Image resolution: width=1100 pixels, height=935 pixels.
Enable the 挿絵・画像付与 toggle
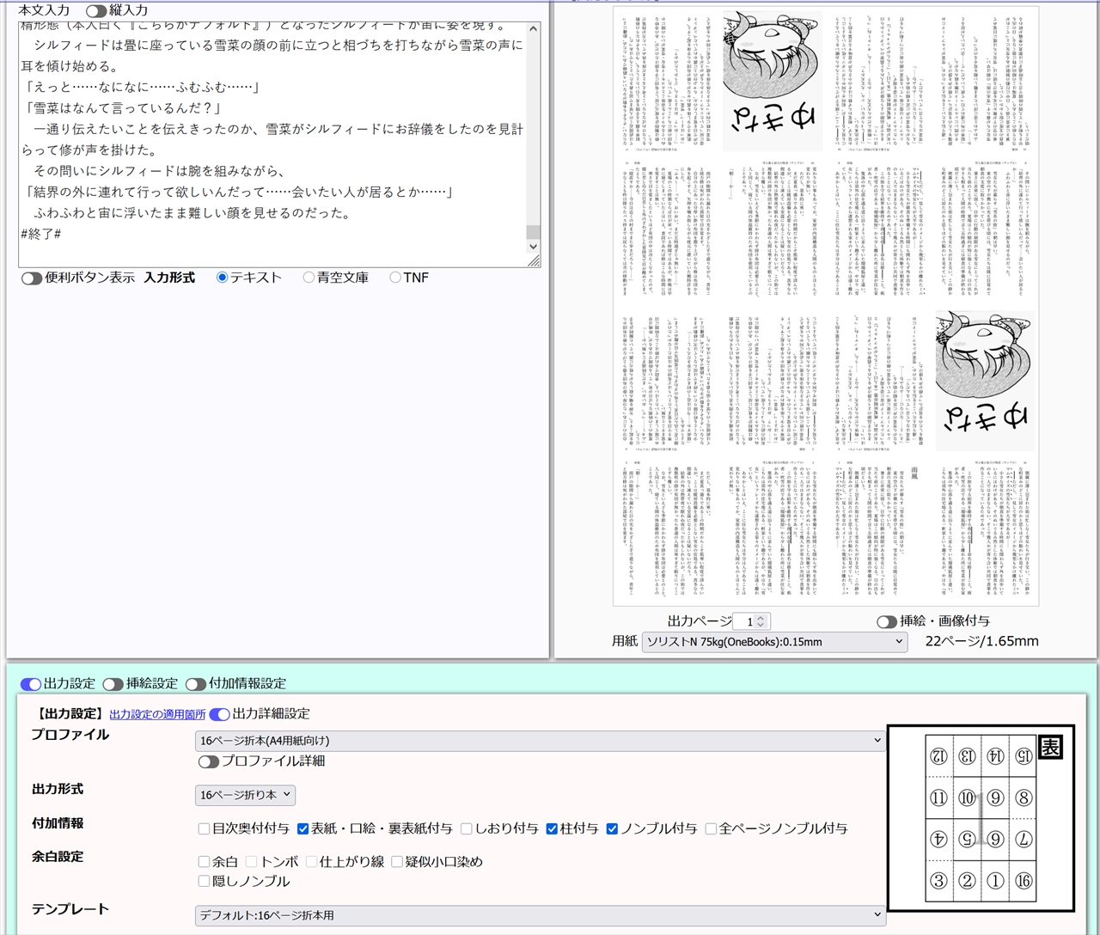point(886,620)
